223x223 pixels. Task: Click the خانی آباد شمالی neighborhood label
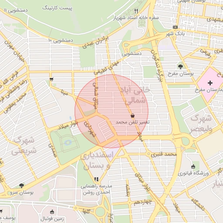(x=135, y=95)
